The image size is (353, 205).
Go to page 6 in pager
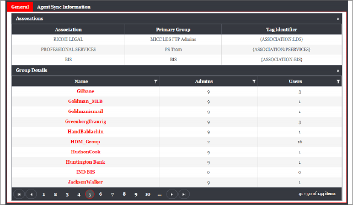100,194
